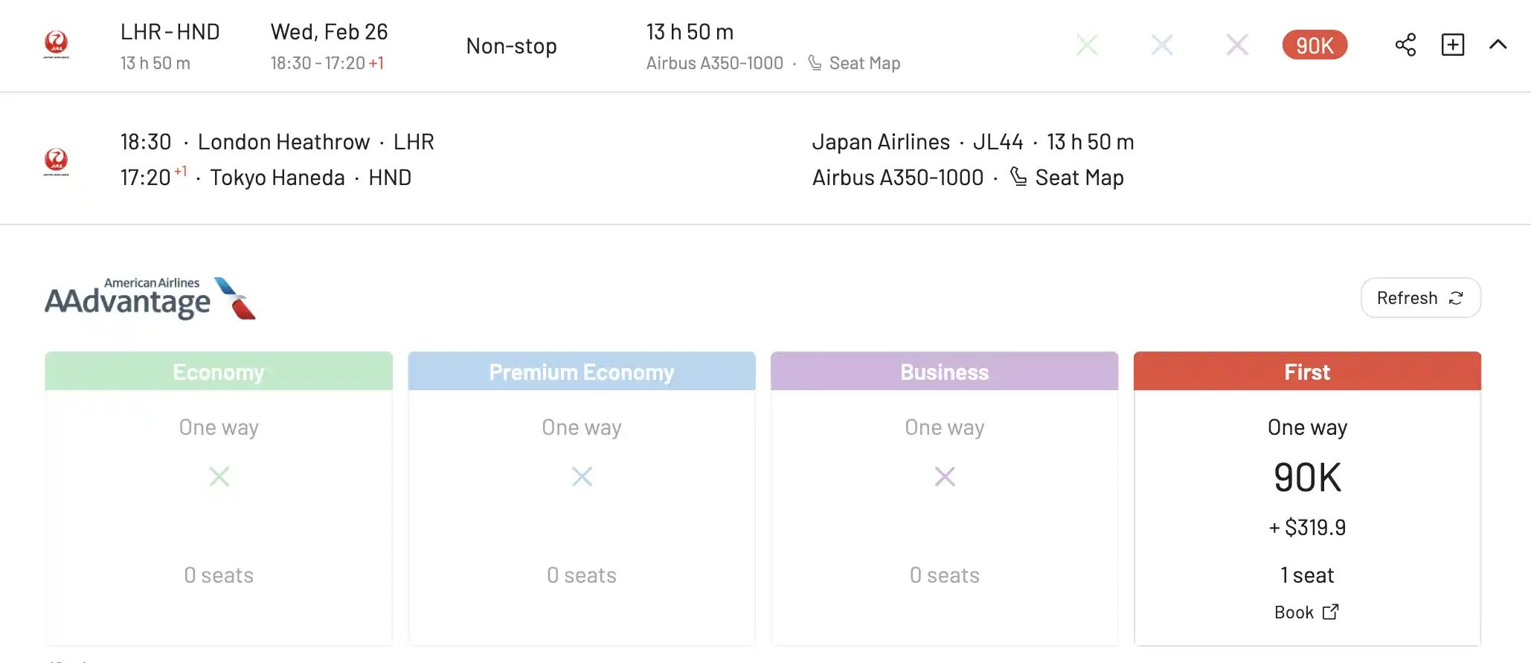Image resolution: width=1531 pixels, height=663 pixels.
Task: Click the Book link under First
Action: pyautogui.click(x=1307, y=612)
